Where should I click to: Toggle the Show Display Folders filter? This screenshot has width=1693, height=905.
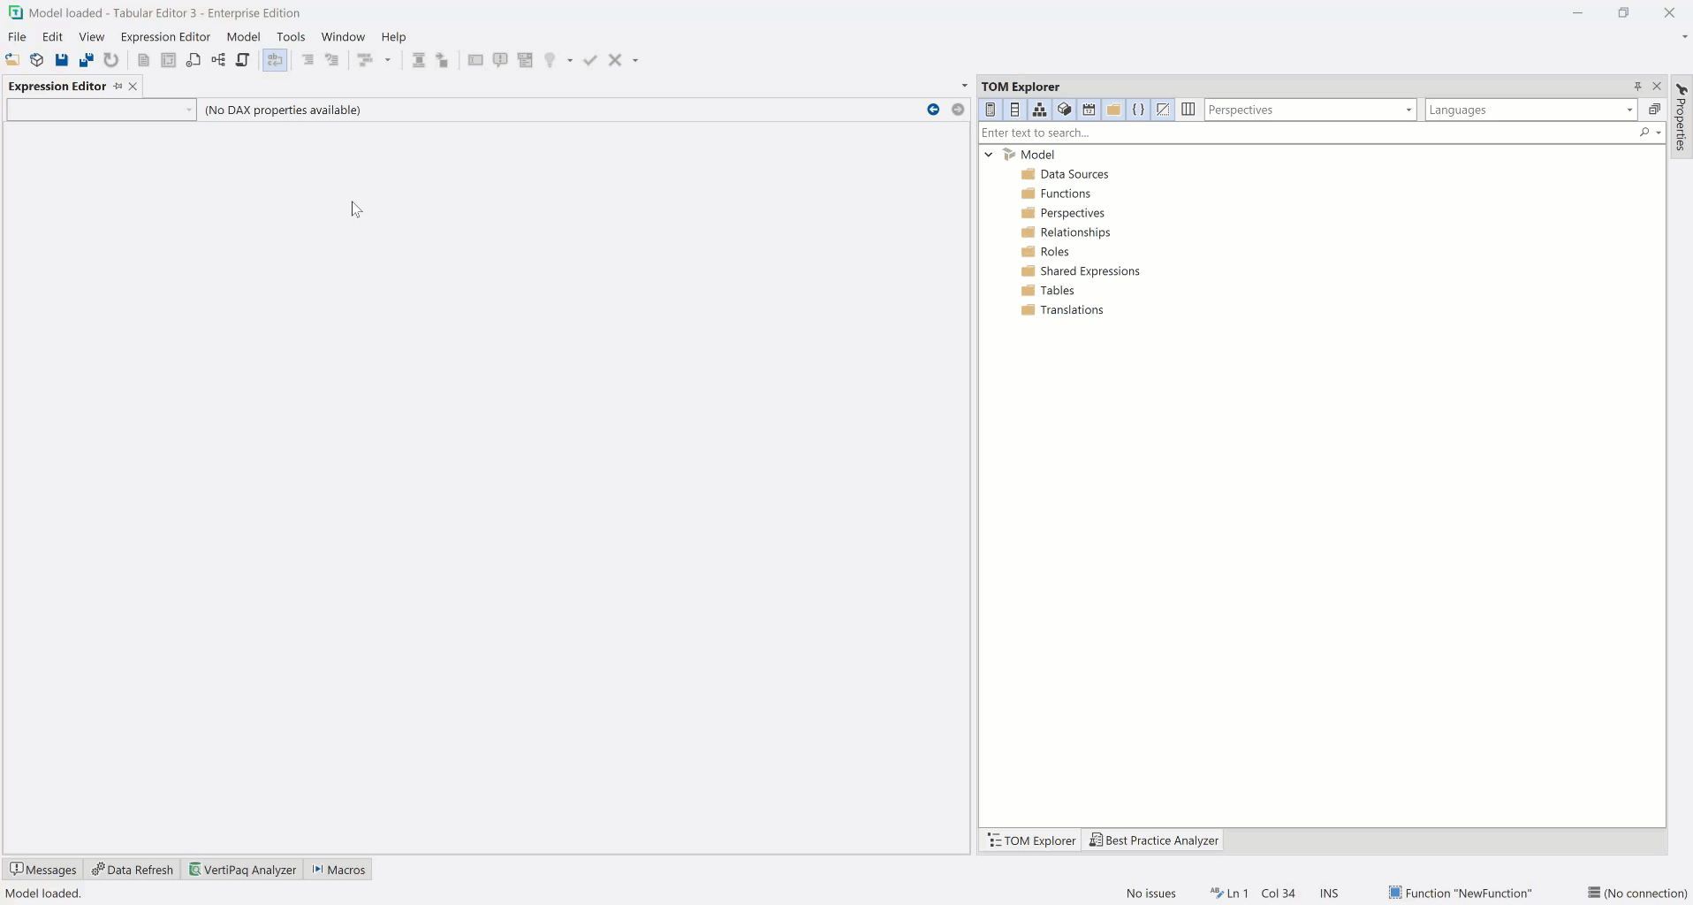pyautogui.click(x=1114, y=110)
